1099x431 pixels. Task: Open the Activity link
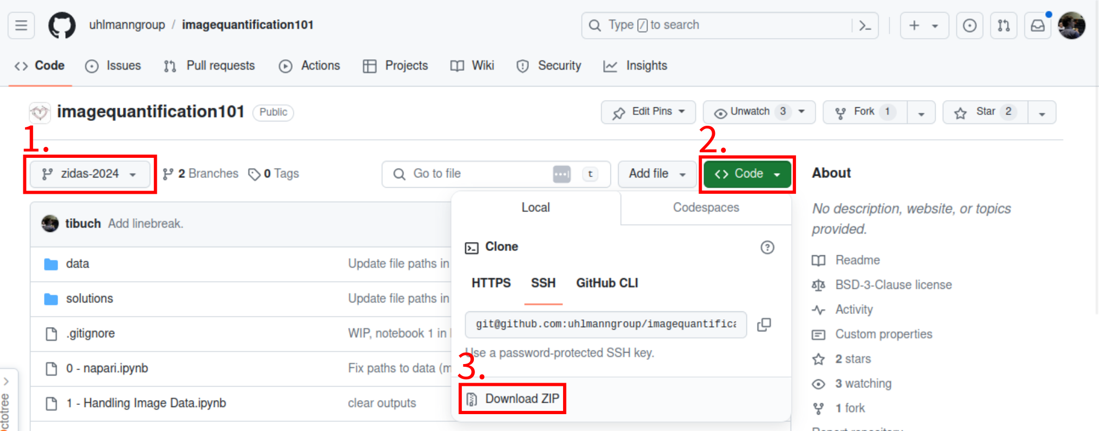pyautogui.click(x=854, y=310)
